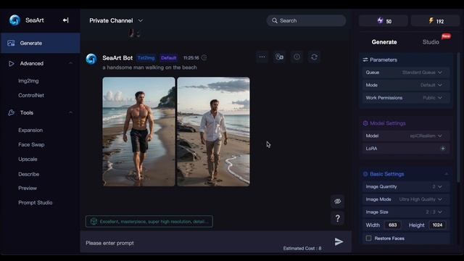
Task: Collapse the Advanced section
Action: pyautogui.click(x=70, y=63)
